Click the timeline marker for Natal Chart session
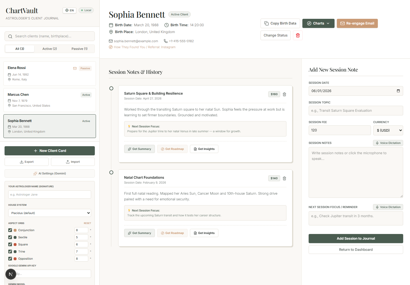The height and width of the screenshot is (285, 410). (111, 172)
